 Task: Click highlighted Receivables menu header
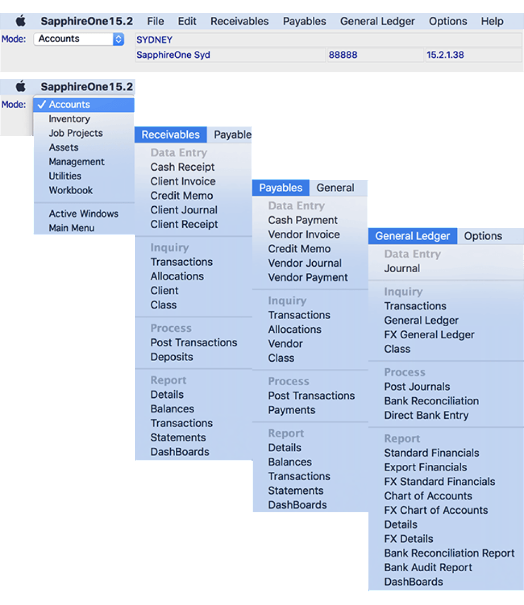click(x=171, y=135)
